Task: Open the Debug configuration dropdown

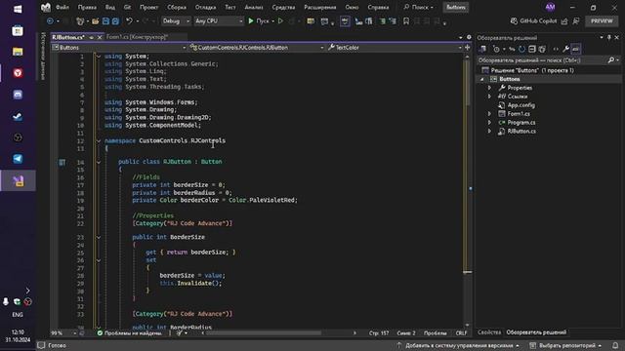Action: click(x=176, y=21)
